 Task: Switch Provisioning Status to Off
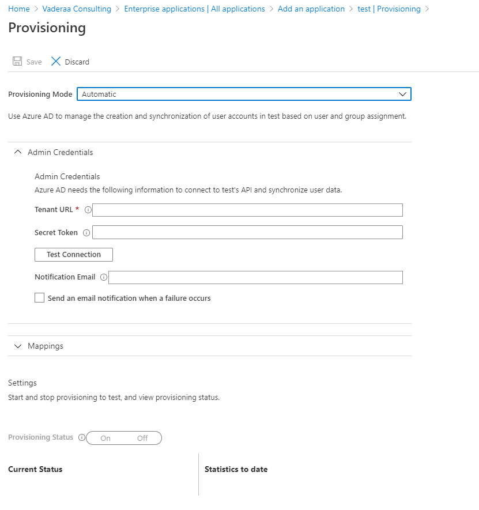coord(142,438)
